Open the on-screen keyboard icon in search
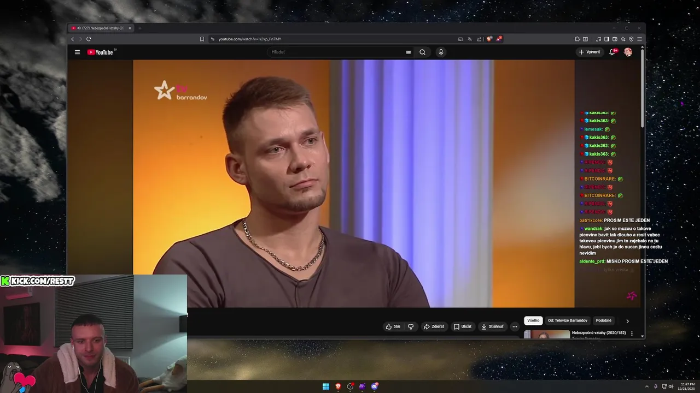 pos(408,52)
